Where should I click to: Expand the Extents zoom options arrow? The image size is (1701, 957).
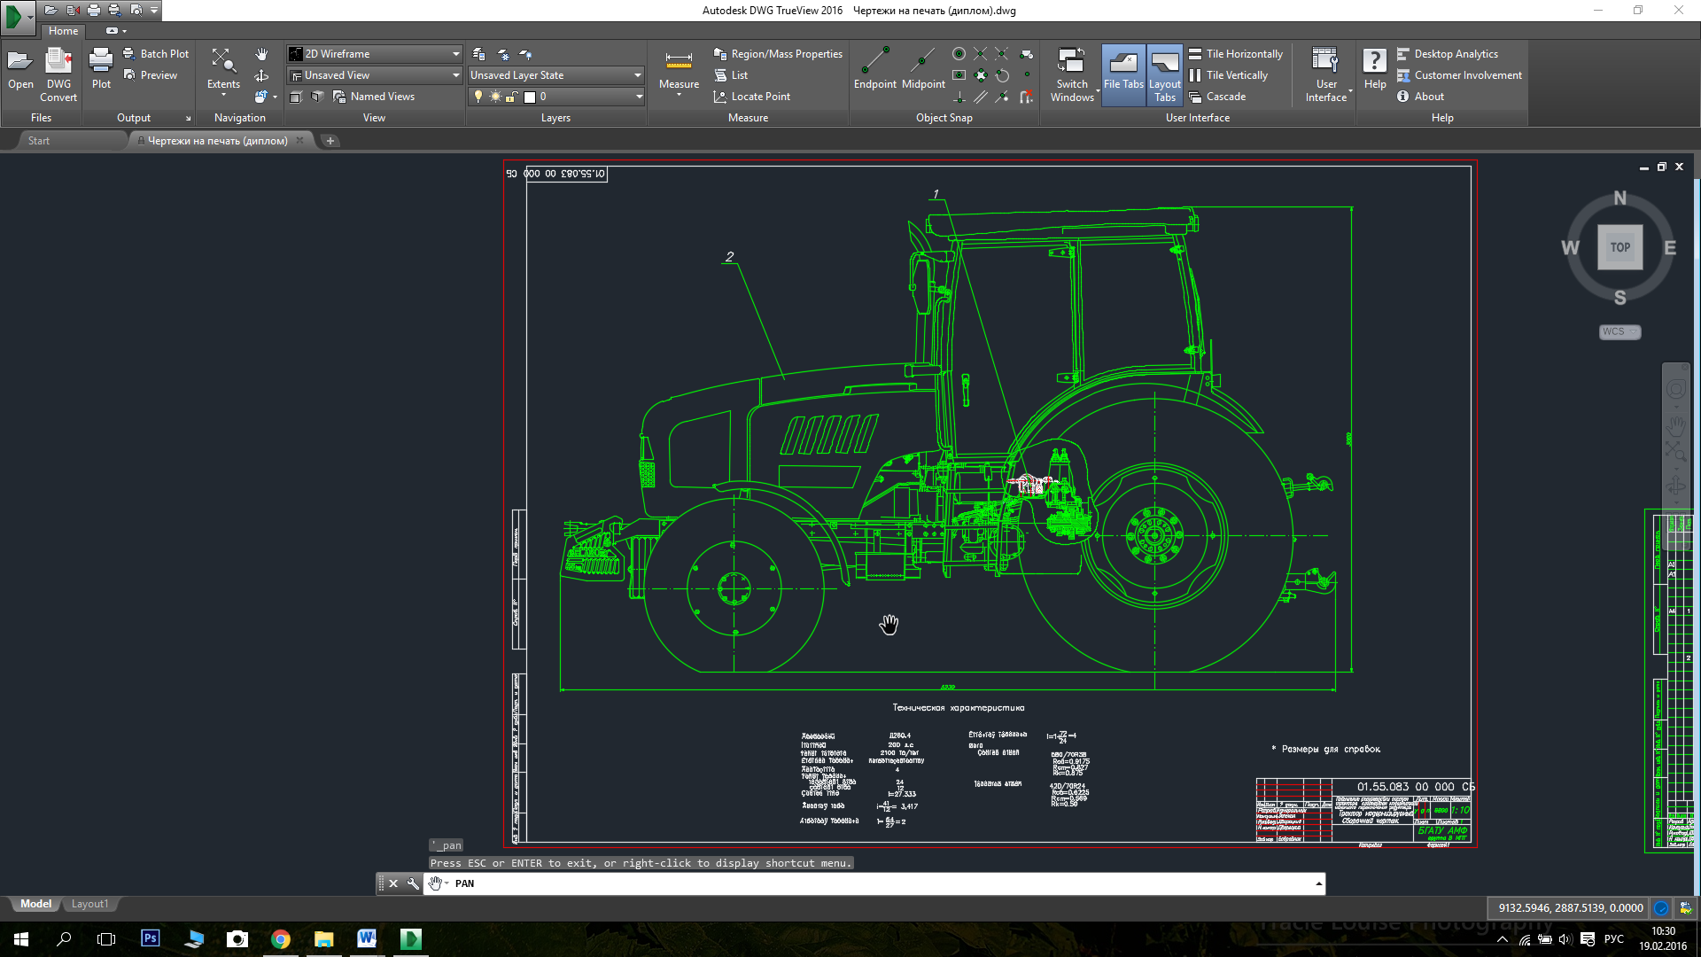[x=223, y=95]
